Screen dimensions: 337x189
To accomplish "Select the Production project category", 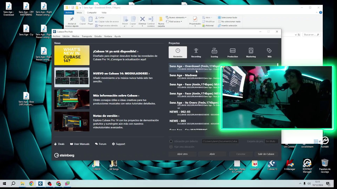I will pos(232,52).
